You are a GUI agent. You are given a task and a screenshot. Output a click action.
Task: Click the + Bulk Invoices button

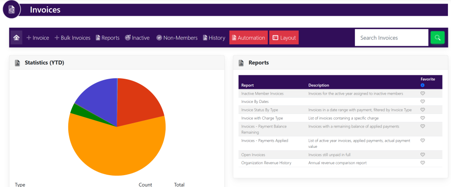click(x=72, y=38)
